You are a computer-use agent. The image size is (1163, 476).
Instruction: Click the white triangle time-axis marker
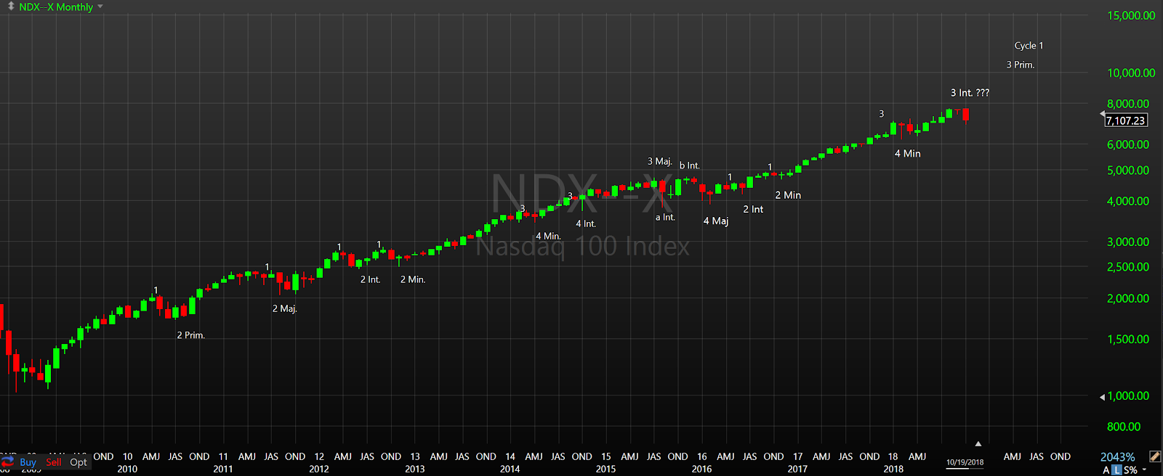[x=978, y=443]
